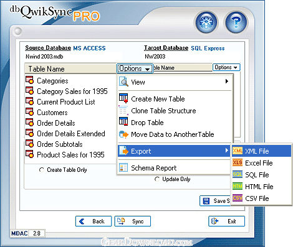
Task: Click the Back button
Action: pos(94,221)
